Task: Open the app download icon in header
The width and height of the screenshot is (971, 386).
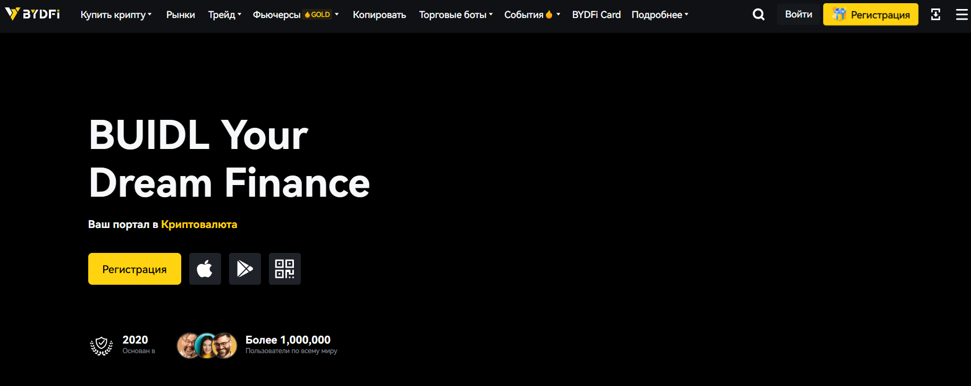Action: (x=936, y=15)
